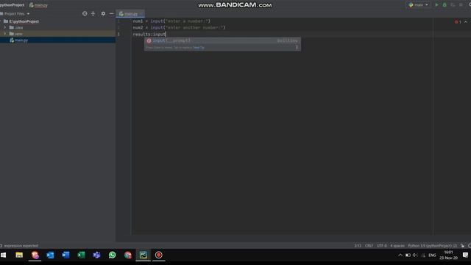Open the Windows notification center

[466, 255]
